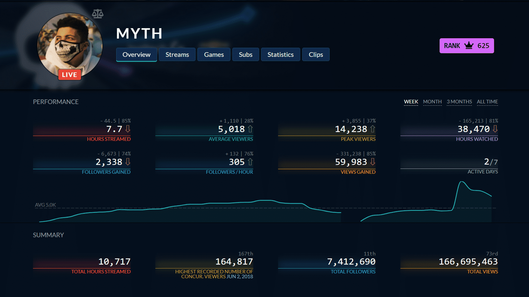Click the "- 6,673 | 74%" change text

pos(114,154)
